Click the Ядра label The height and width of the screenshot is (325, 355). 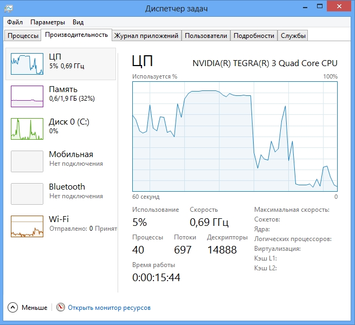pos(262,229)
